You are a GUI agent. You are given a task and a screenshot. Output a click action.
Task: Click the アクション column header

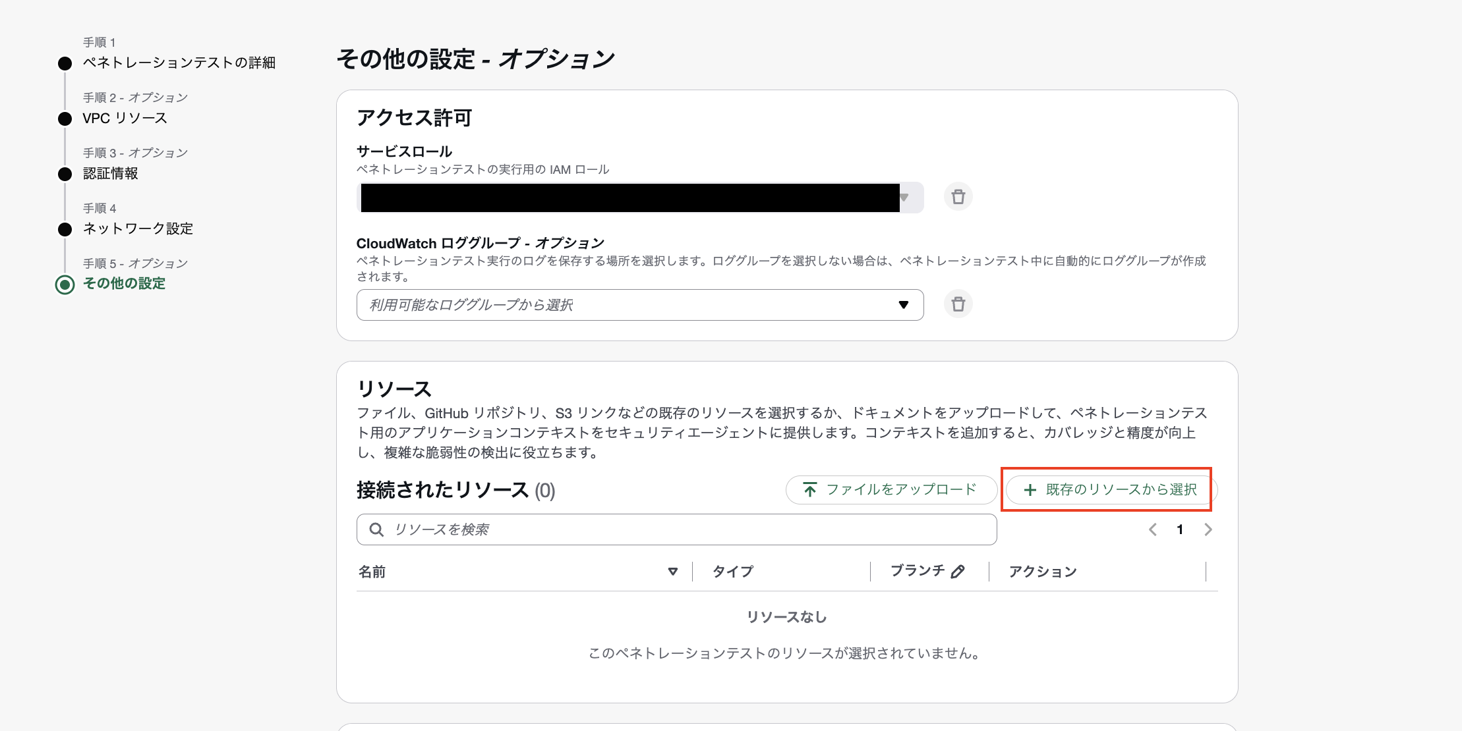click(1043, 572)
